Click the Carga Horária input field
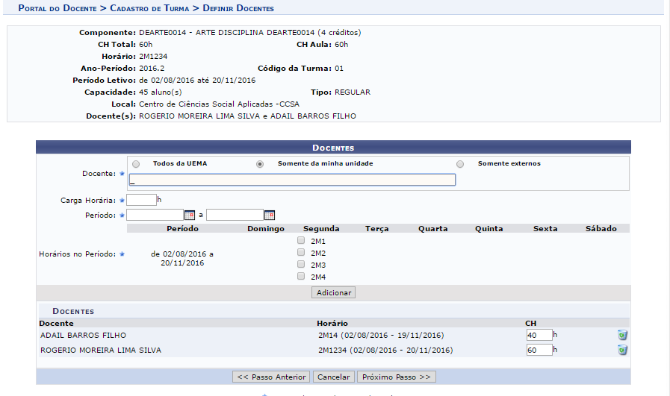This screenshot has width=670, height=396. point(141,200)
